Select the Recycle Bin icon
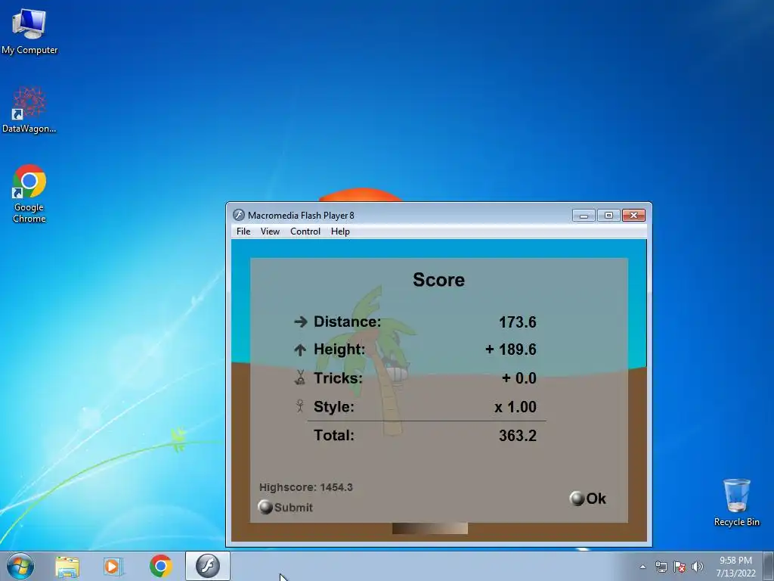The height and width of the screenshot is (581, 774). coord(736,502)
